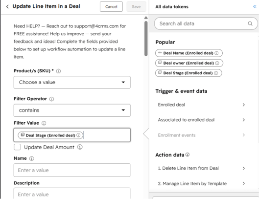The image size is (259, 199).
Task: Open info icon next to Action data
Action: (x=188, y=155)
